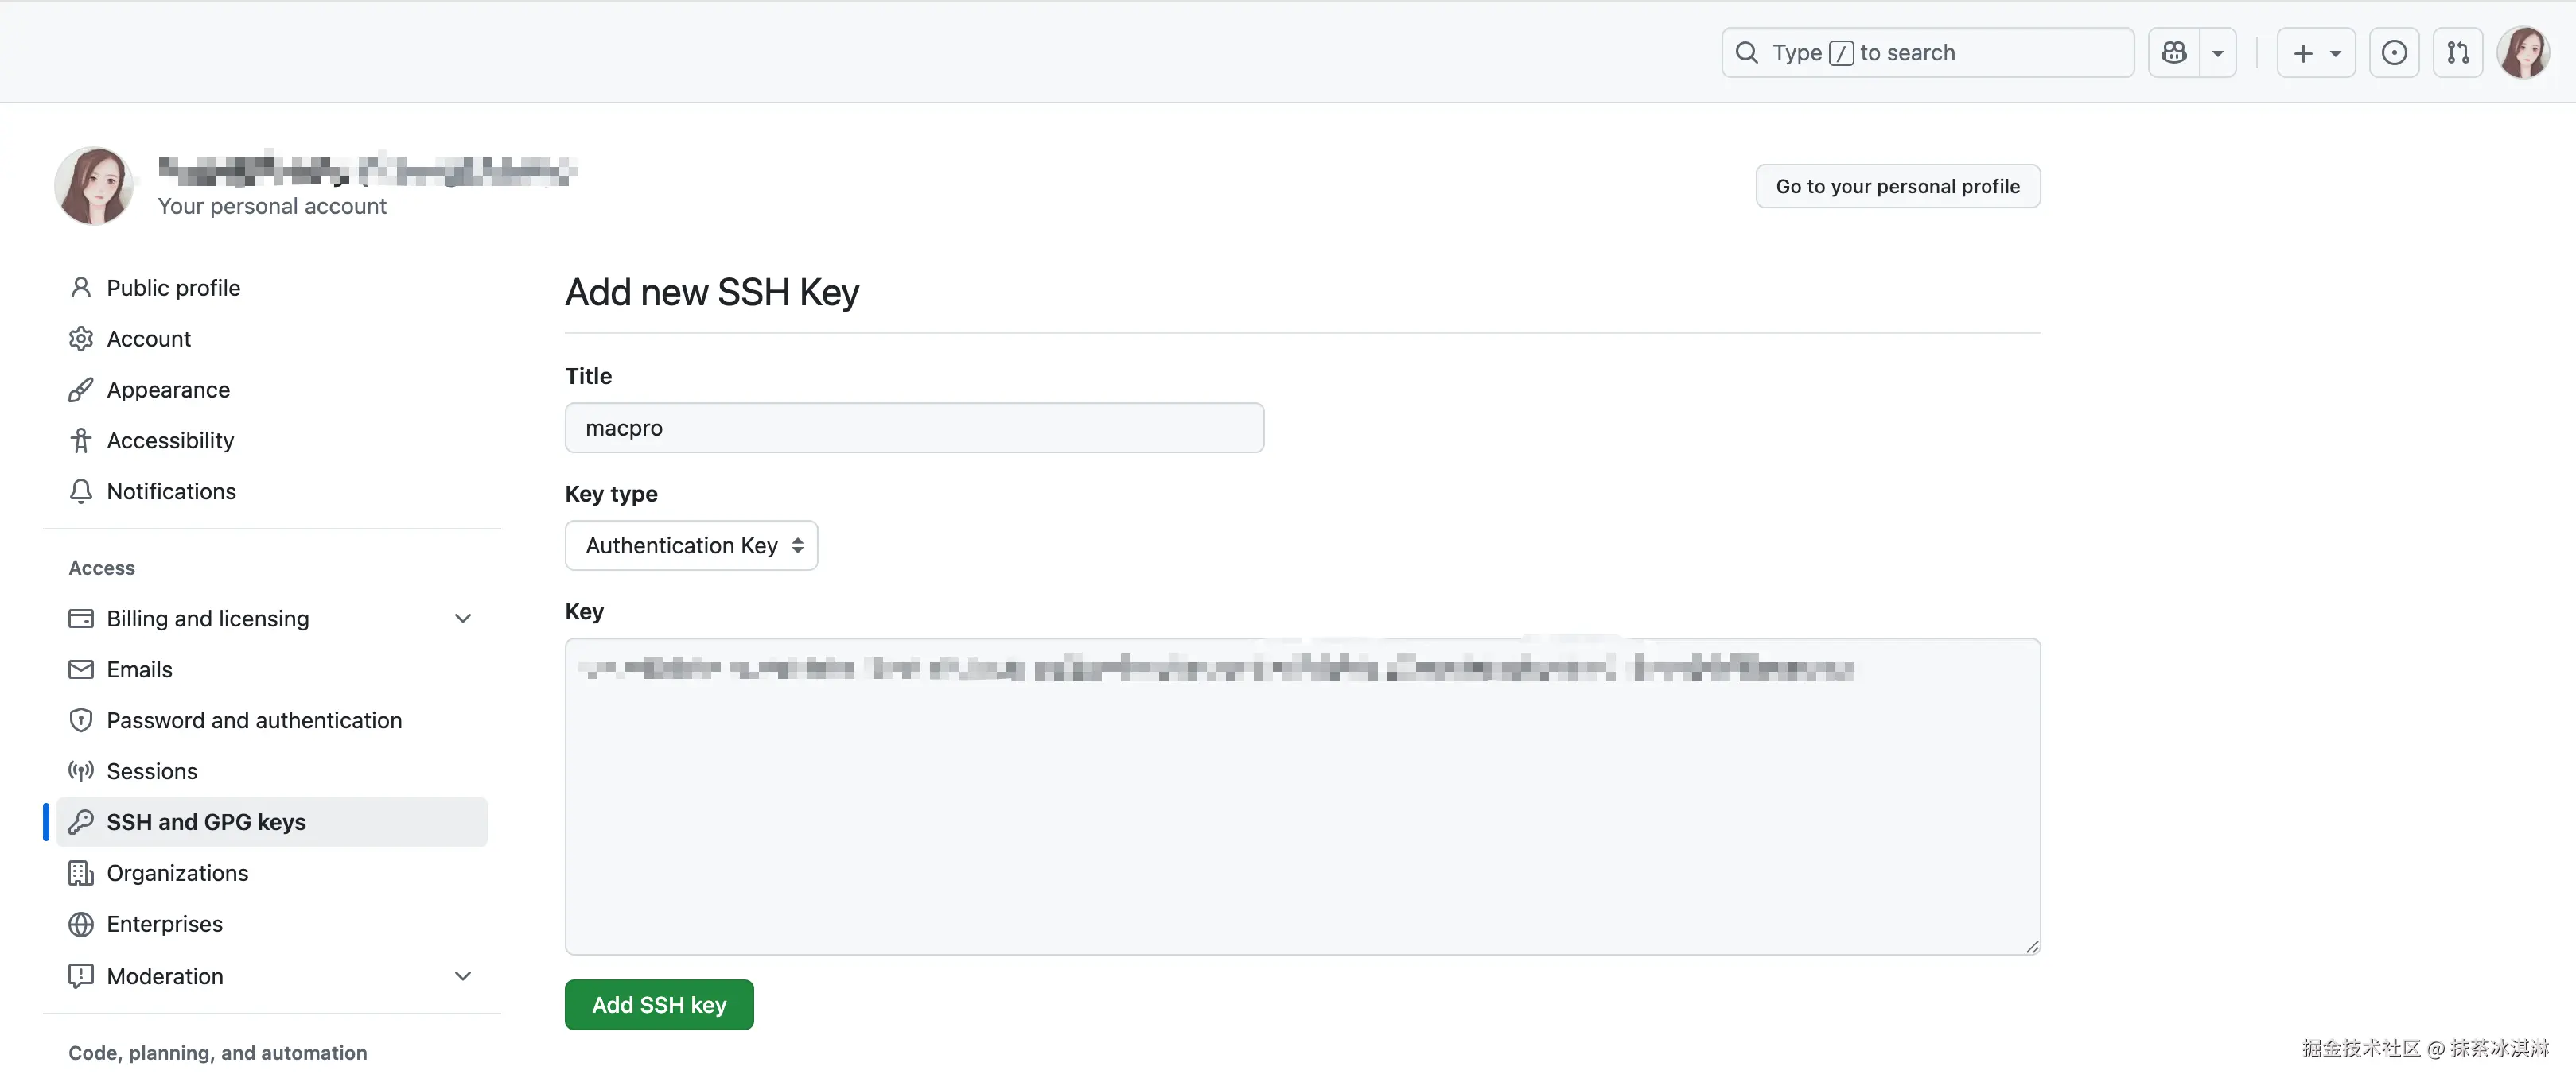Click the paintbrush Appearance icon
2576x1086 pixels.
(81, 390)
